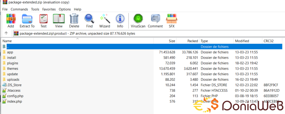285x114 pixels.
Task: Click the "Fichier DS_STORE" type cell
Action: (214, 85)
